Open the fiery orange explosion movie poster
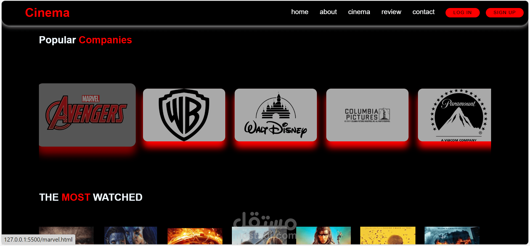The height and width of the screenshot is (246, 530). [x=195, y=236]
